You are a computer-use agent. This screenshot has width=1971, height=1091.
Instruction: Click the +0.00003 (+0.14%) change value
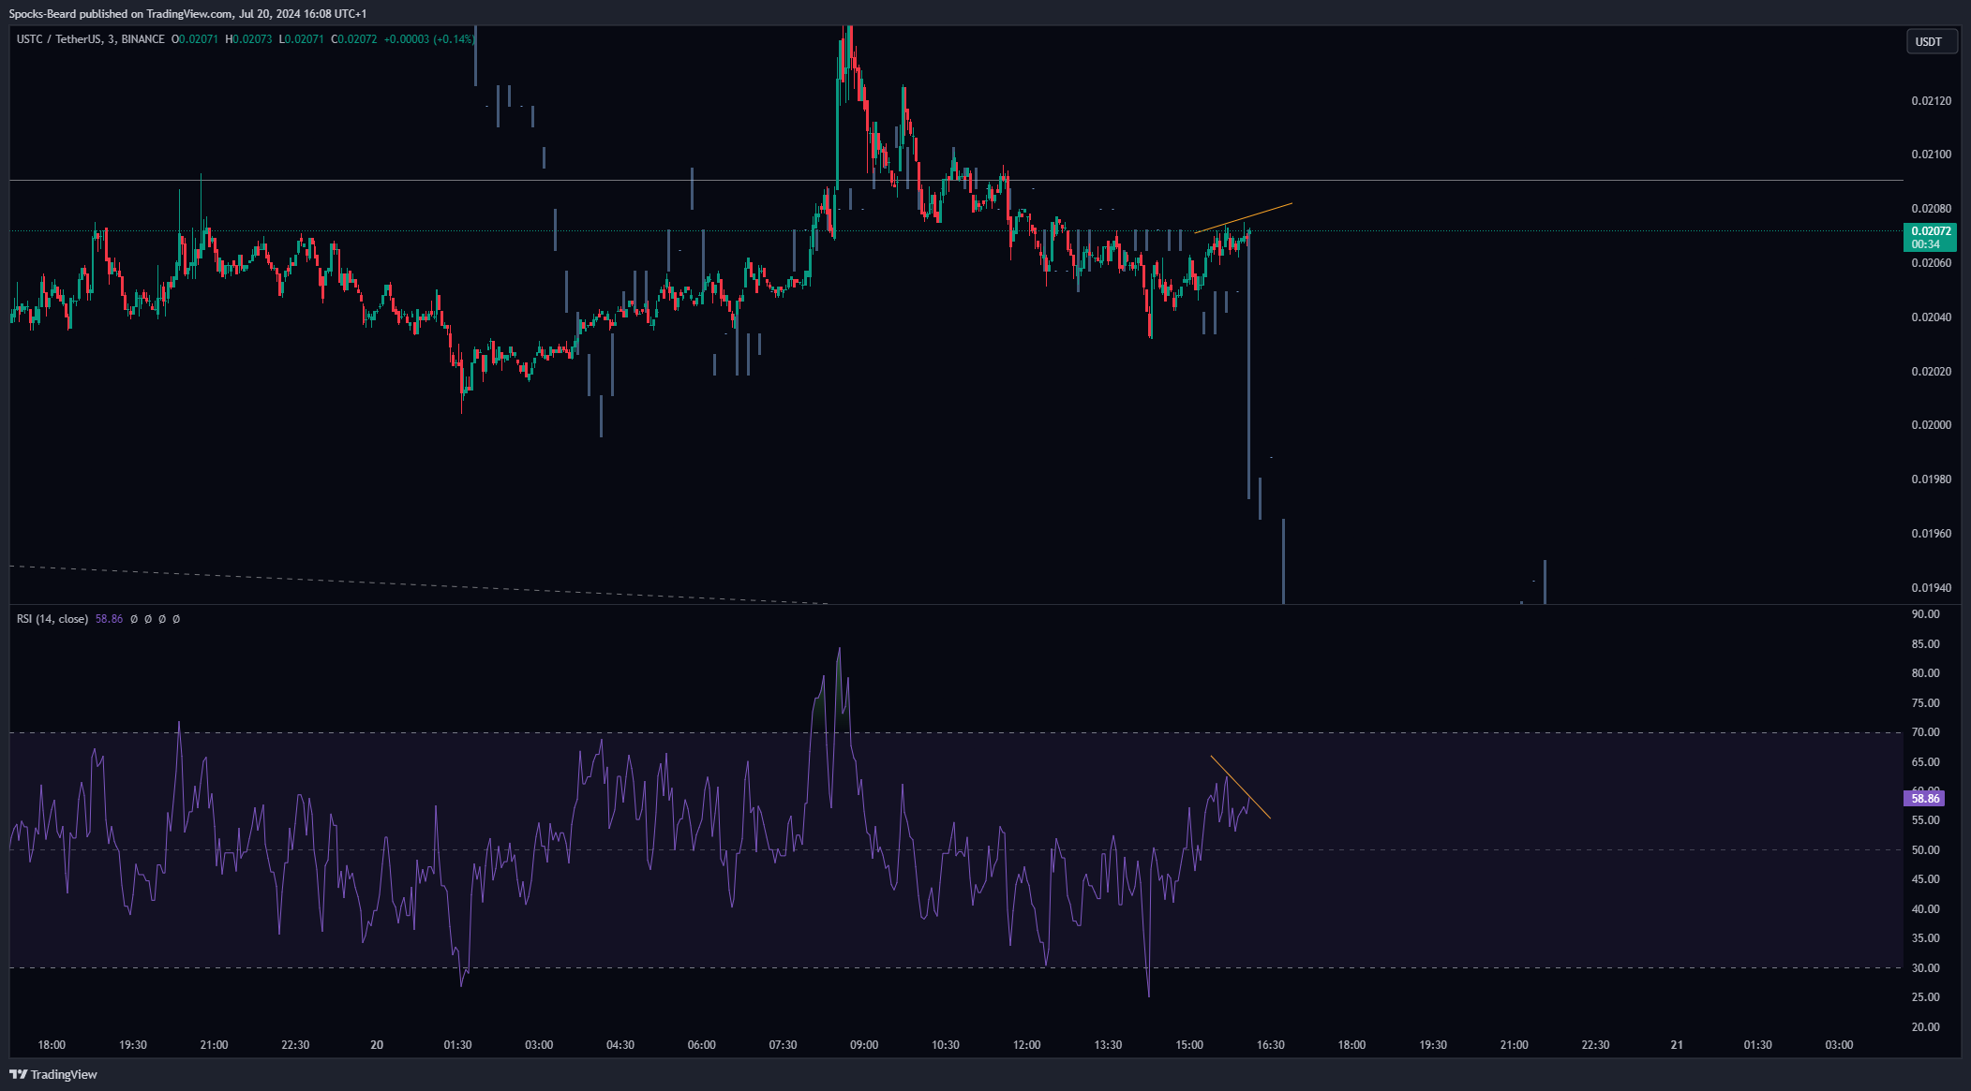tap(428, 39)
